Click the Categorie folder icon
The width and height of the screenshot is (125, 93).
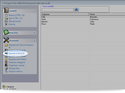[x=4, y=87]
